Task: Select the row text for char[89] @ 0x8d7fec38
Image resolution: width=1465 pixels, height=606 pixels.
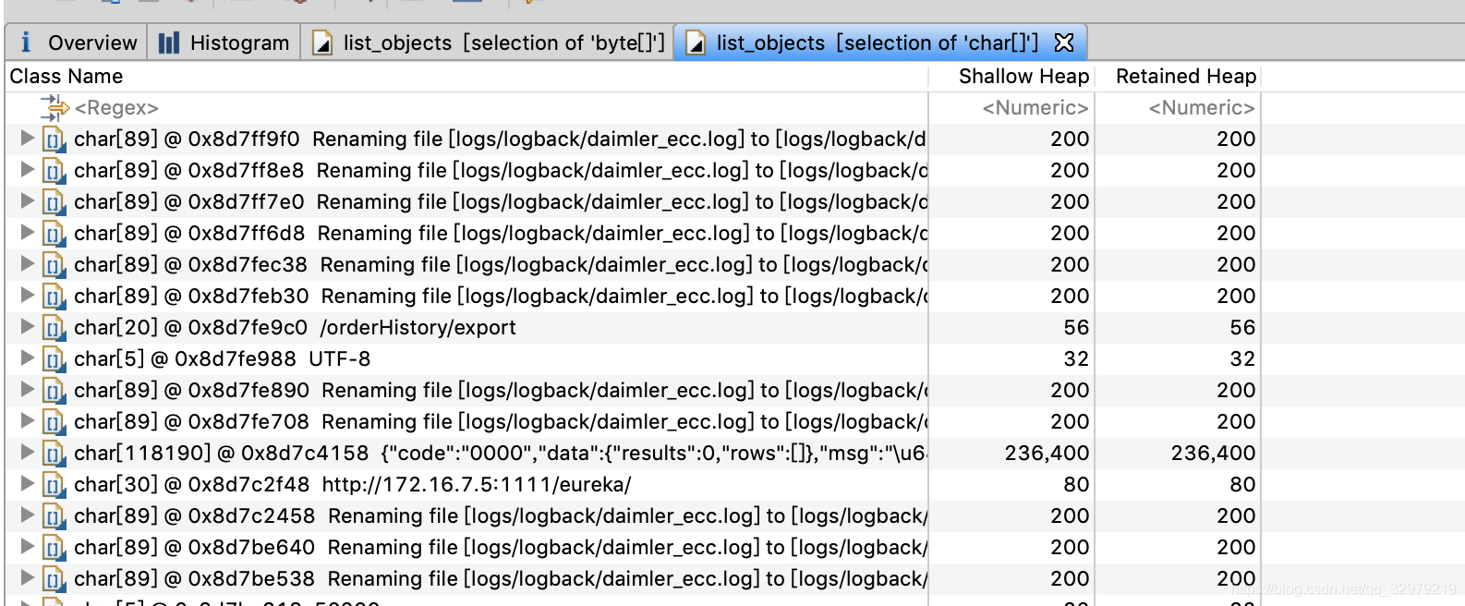Action: coord(501,265)
